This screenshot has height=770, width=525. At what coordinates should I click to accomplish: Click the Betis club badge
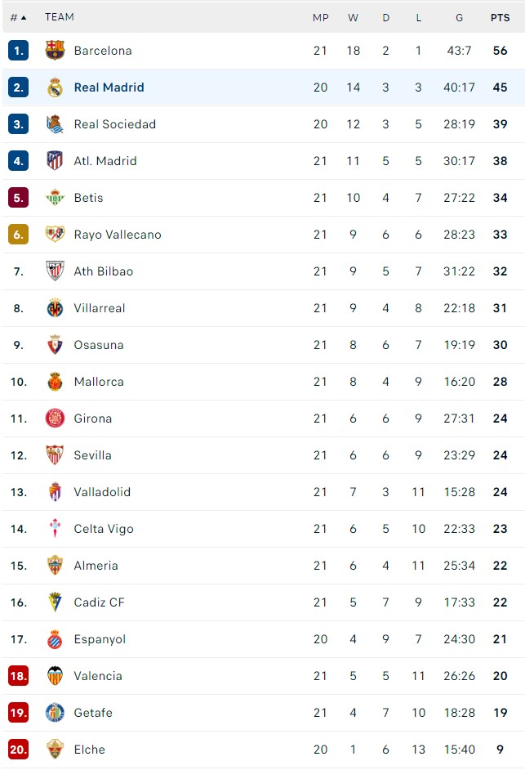pos(55,198)
